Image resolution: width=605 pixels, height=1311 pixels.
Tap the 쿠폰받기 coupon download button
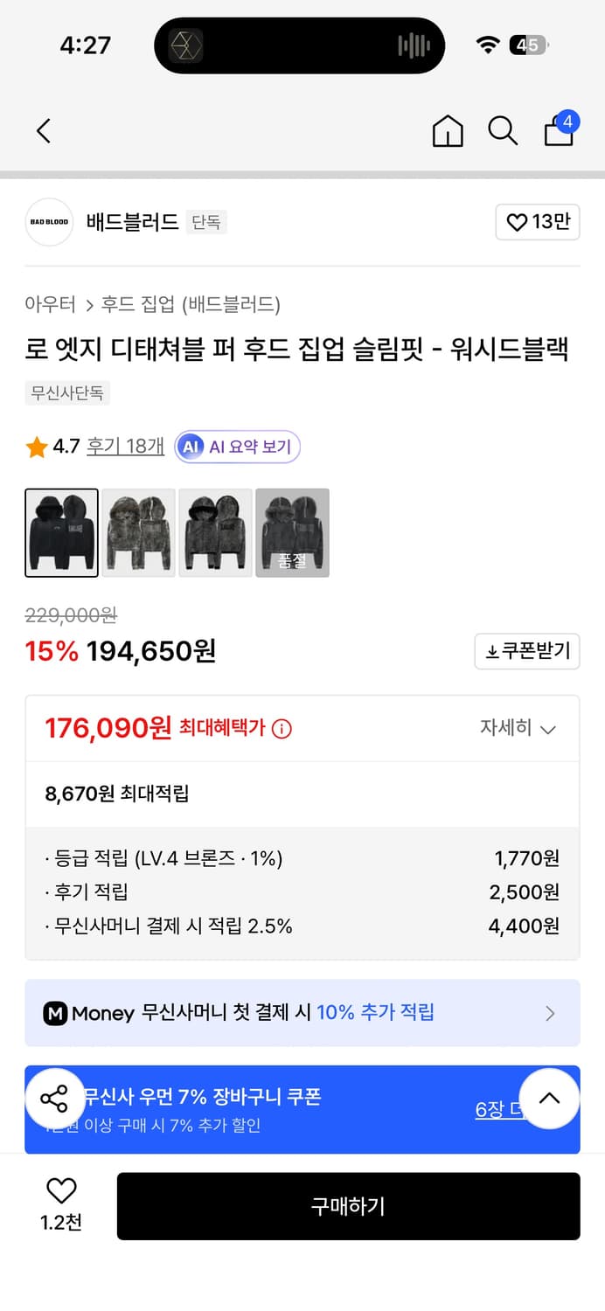tap(526, 651)
